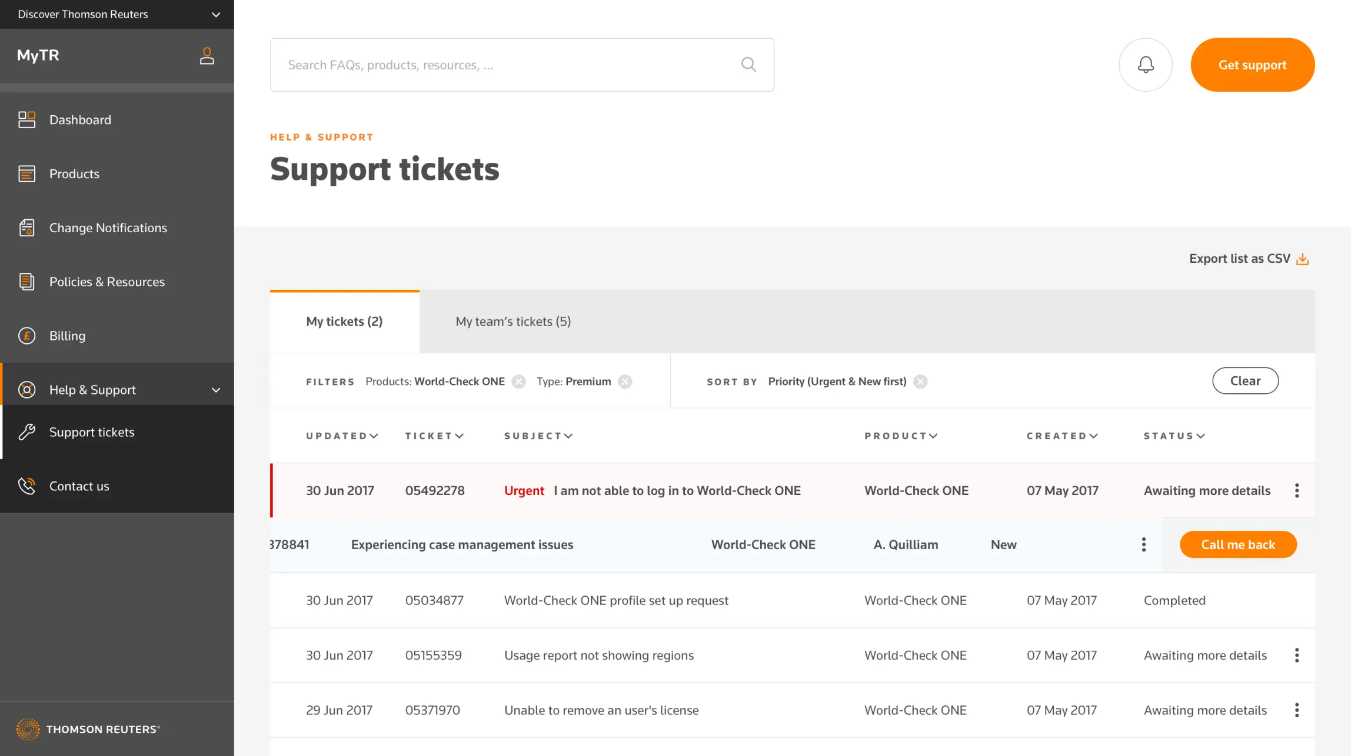Open the user profile icon next to MyTR
Screen dimensions: 1351x756
207,56
